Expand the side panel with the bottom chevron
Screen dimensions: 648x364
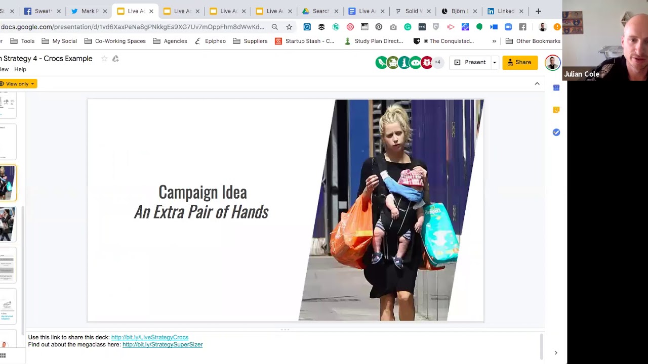556,353
